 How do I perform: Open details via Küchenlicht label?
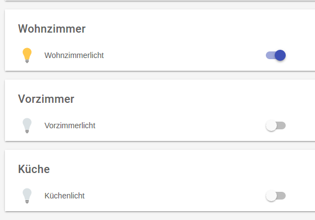click(x=65, y=196)
